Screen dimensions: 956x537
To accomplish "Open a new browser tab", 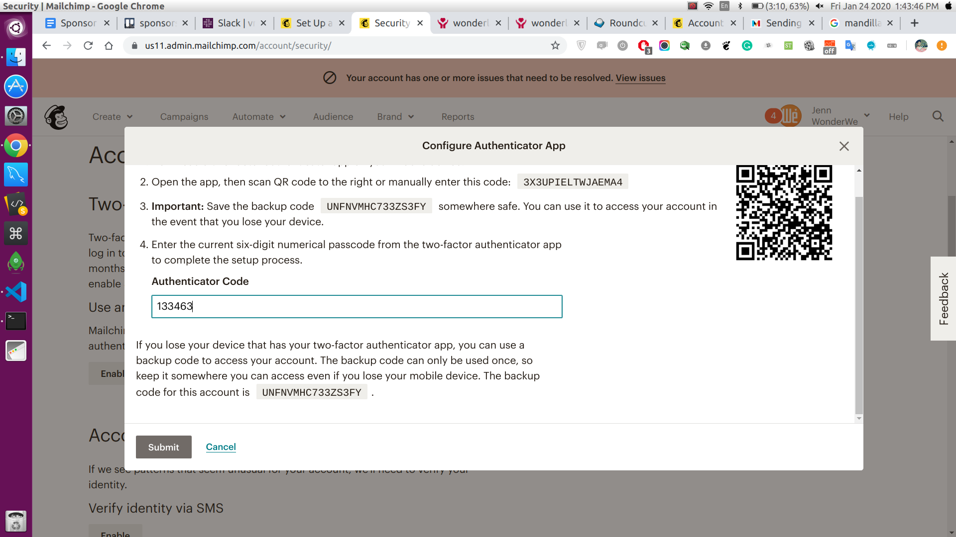I will pos(914,23).
